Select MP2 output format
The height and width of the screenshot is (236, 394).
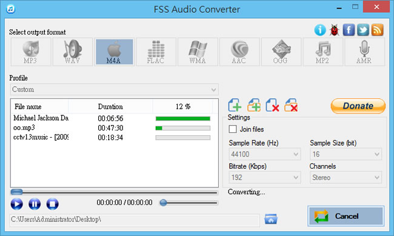pyautogui.click(x=323, y=52)
